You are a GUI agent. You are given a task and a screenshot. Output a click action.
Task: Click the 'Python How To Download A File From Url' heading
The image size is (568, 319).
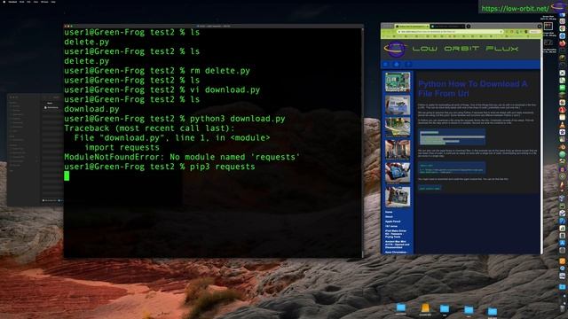click(472, 89)
